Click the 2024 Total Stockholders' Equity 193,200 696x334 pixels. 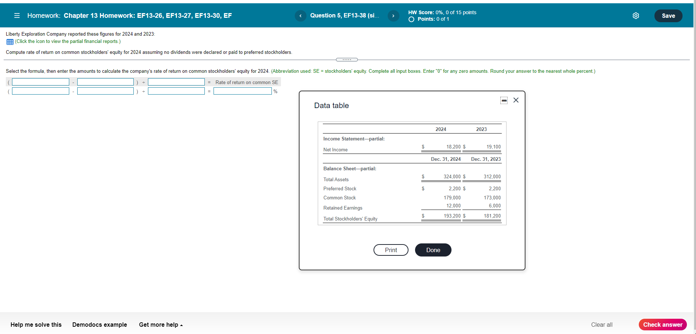(x=452, y=216)
